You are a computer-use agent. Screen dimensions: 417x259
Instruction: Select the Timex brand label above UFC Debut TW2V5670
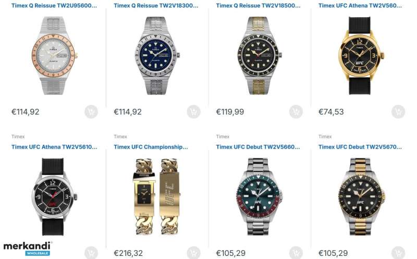[325, 137]
